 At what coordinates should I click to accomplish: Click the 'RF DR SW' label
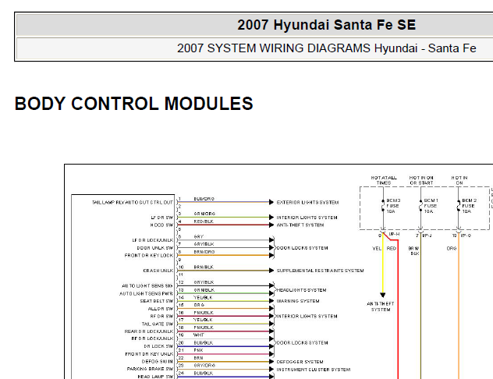[161, 316]
